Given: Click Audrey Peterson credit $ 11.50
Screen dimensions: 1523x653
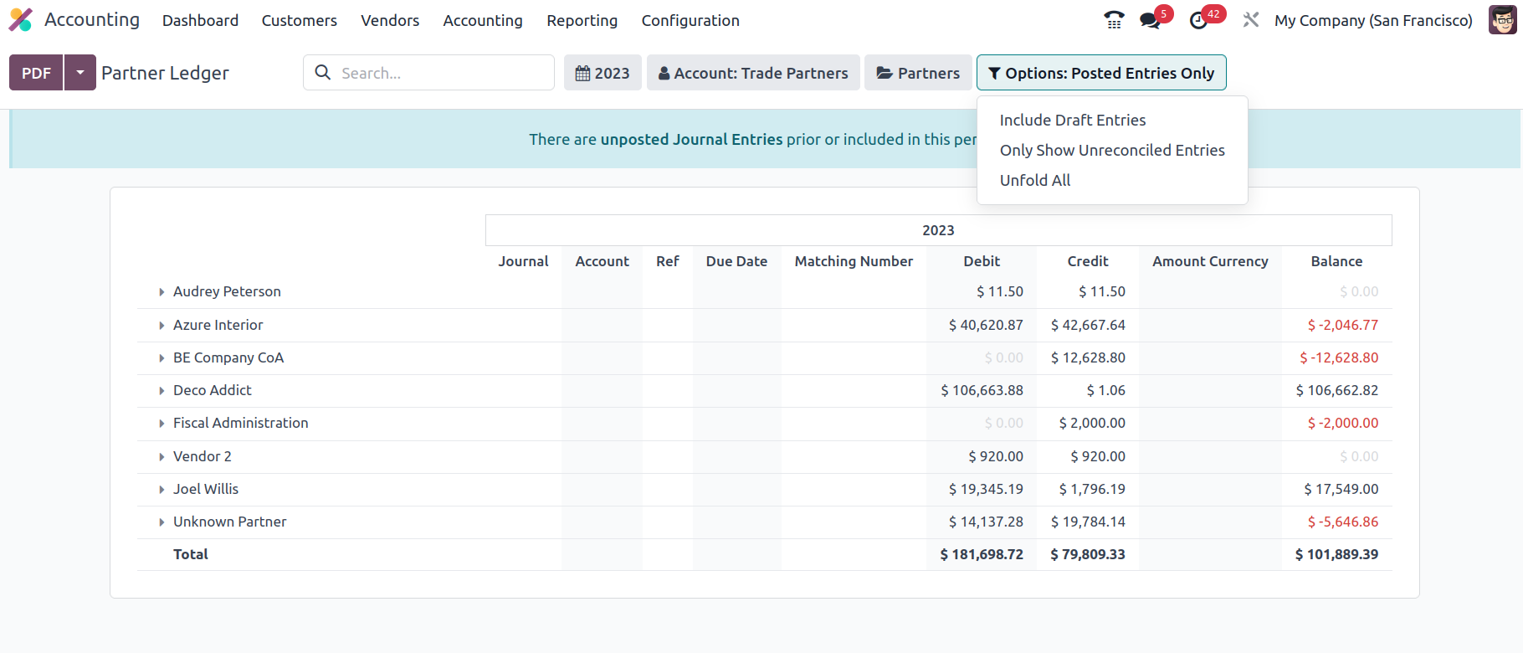Looking at the screenshot, I should coord(1102,291).
